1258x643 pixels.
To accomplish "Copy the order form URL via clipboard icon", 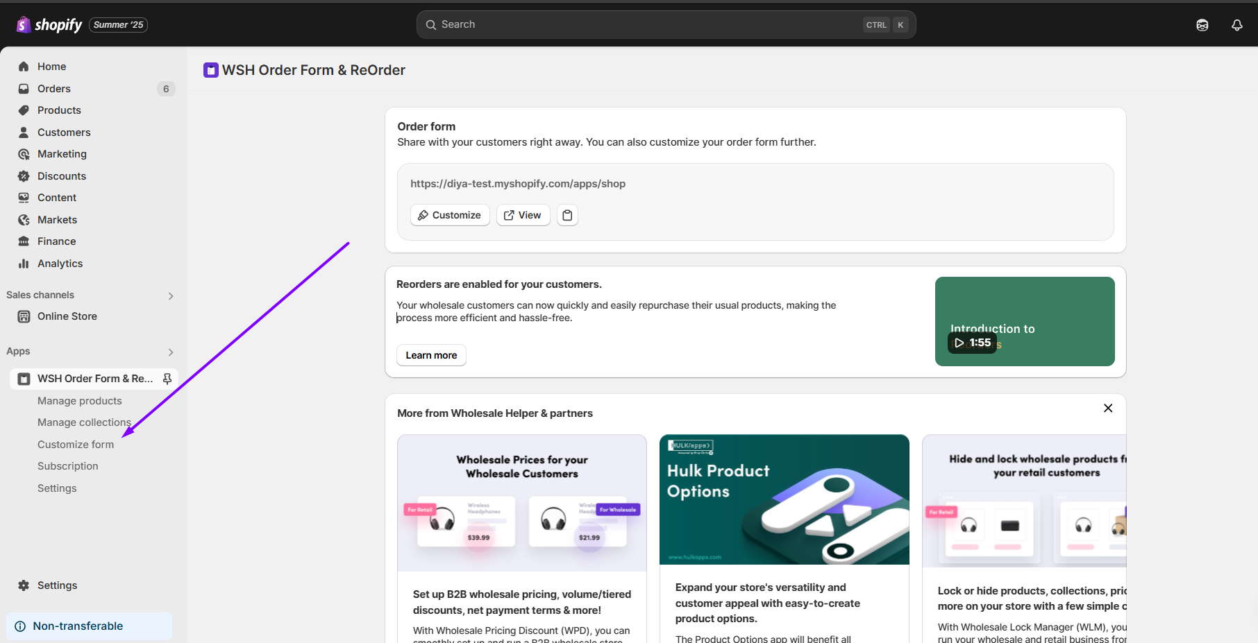I will click(567, 215).
